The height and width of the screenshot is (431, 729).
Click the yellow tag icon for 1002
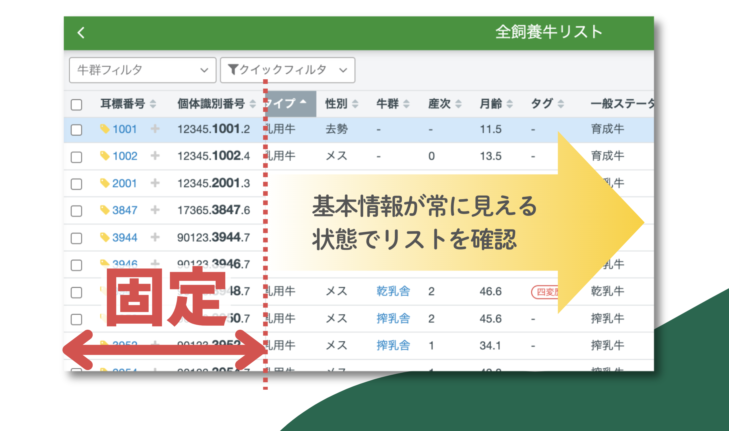(105, 156)
